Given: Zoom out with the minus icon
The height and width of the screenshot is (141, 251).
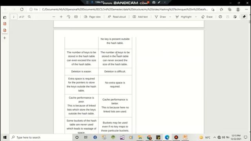Looking at the screenshot, I should (54, 17).
